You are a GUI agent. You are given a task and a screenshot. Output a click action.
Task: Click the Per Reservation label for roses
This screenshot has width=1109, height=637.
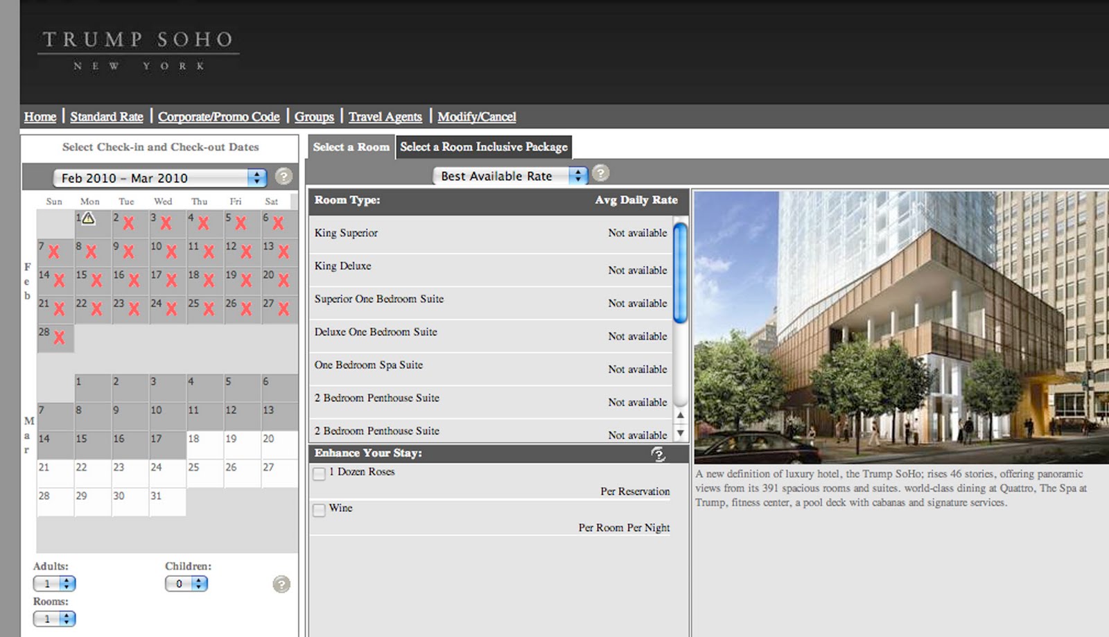(635, 491)
